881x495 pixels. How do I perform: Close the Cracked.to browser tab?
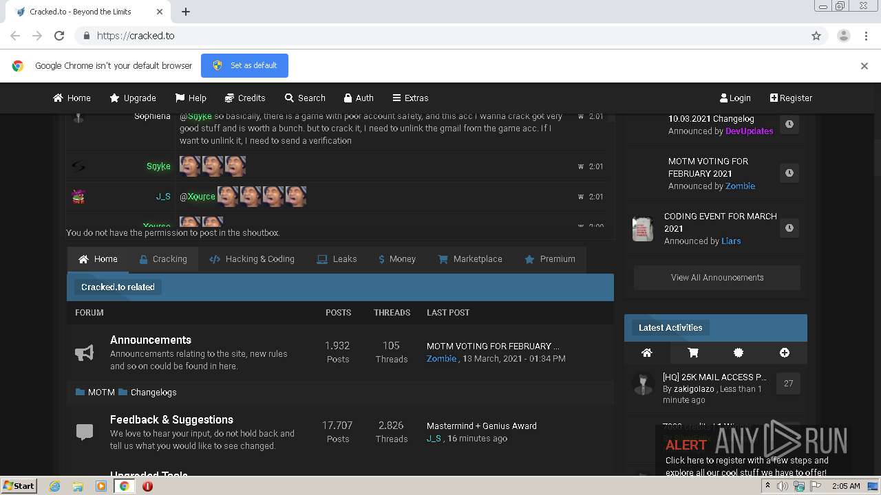[160, 12]
